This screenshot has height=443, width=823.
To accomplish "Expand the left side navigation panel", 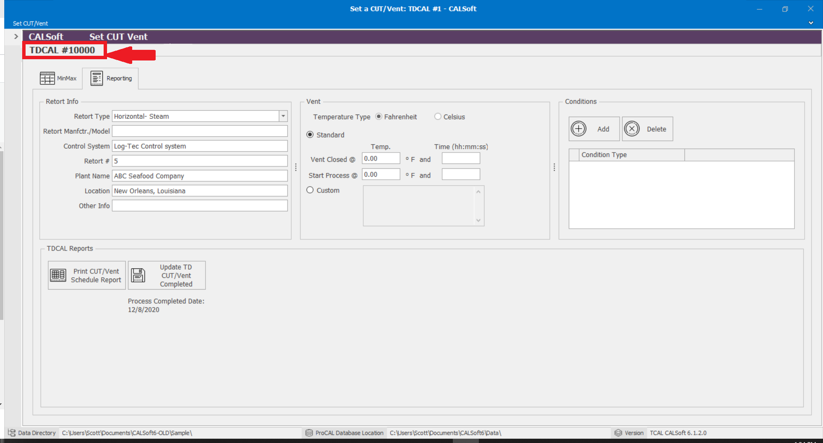I will [x=16, y=37].
